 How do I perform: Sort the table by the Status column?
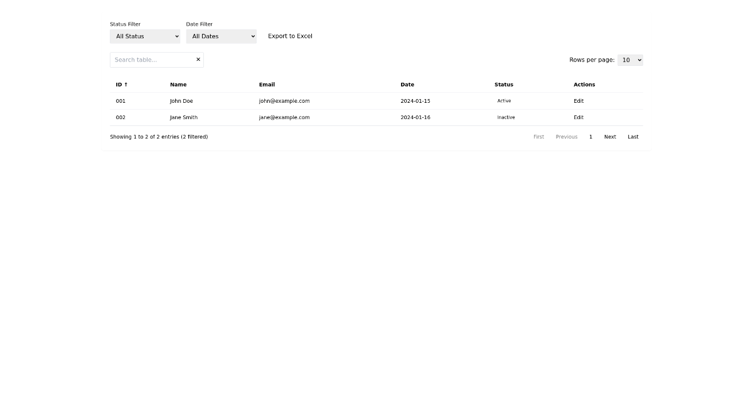point(503,84)
